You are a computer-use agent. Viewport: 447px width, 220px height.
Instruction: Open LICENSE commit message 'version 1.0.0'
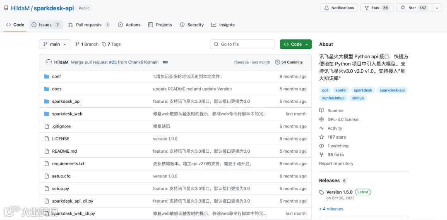coord(165,139)
